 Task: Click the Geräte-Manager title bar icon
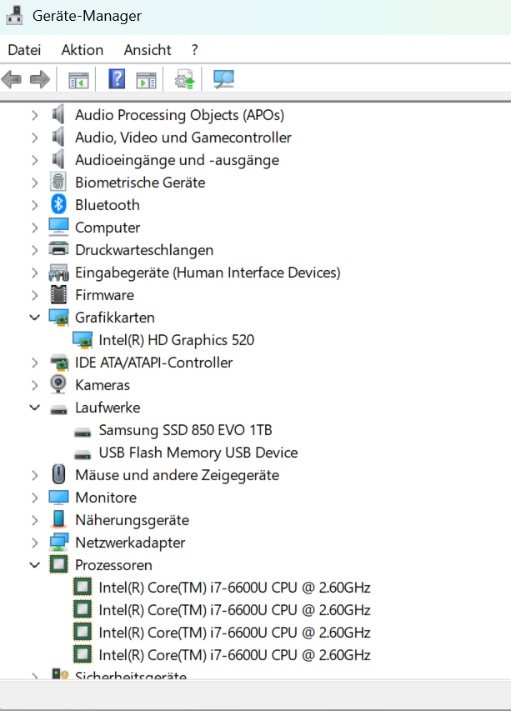click(x=15, y=15)
